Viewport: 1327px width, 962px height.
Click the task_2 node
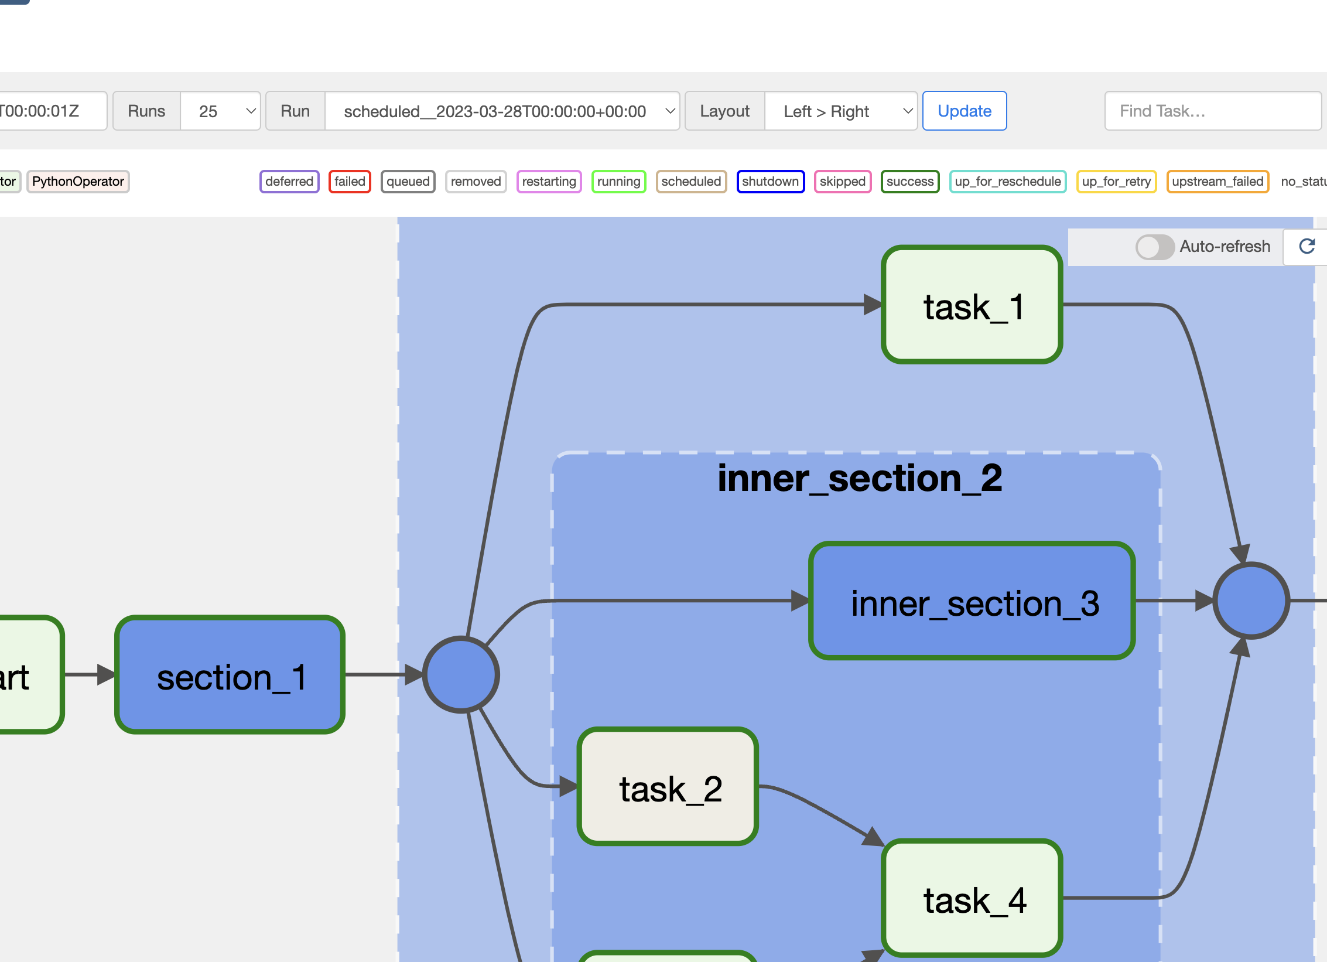pos(668,787)
